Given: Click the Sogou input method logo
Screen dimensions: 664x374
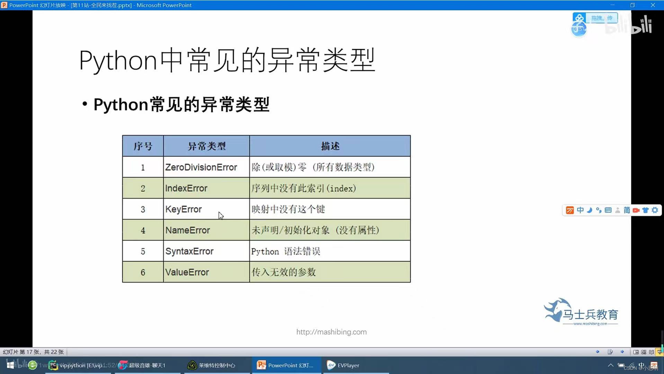Looking at the screenshot, I should point(570,210).
